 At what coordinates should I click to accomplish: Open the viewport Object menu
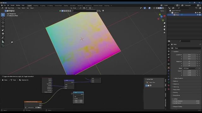32,8
